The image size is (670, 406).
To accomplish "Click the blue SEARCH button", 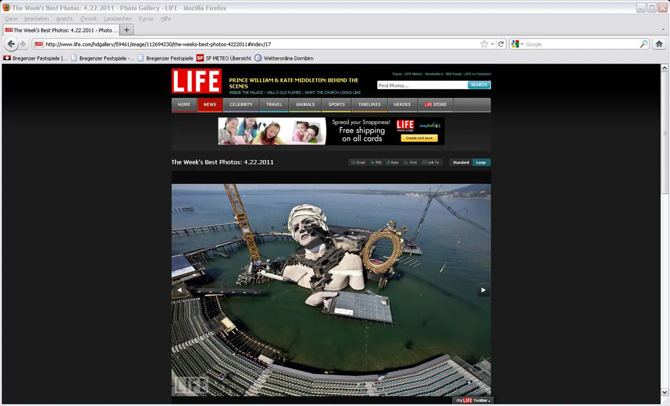I will [x=479, y=85].
